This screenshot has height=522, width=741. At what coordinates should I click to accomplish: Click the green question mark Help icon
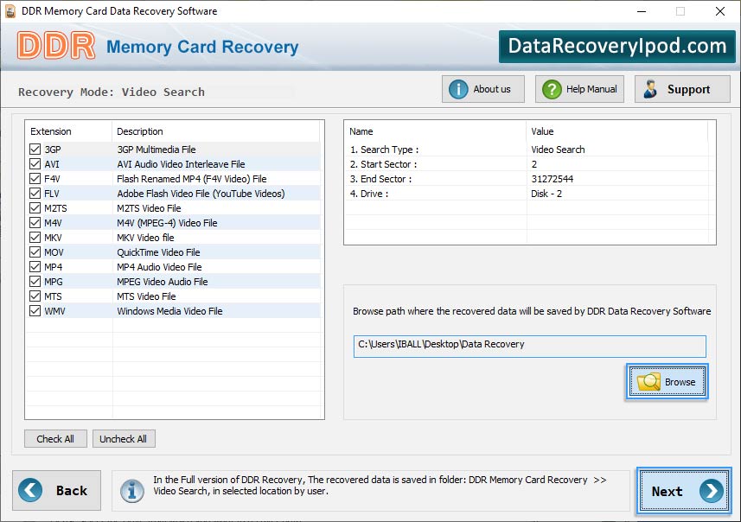[552, 89]
